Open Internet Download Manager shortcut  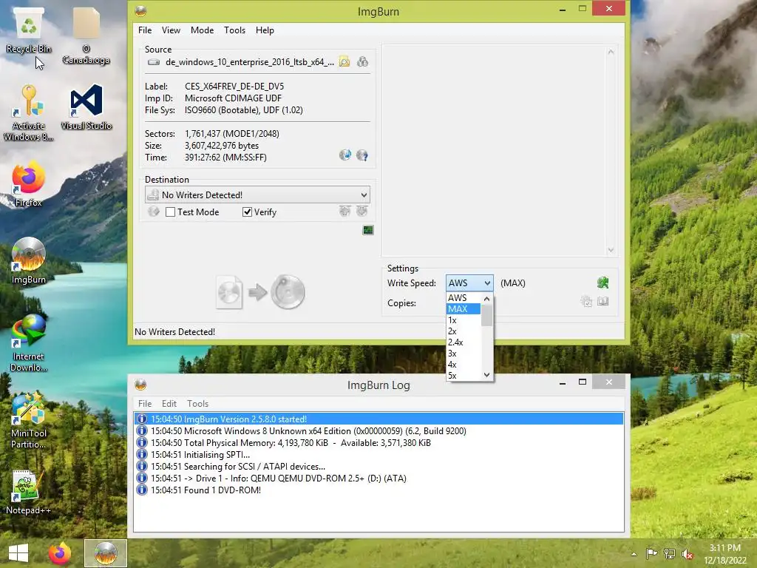[29, 343]
